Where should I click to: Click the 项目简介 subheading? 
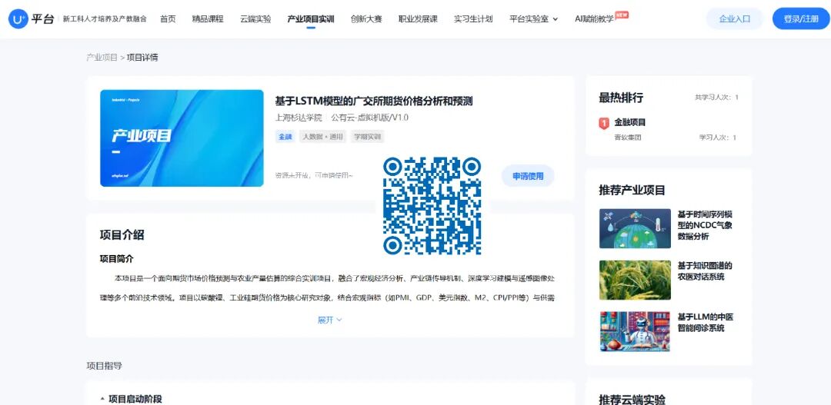117,259
